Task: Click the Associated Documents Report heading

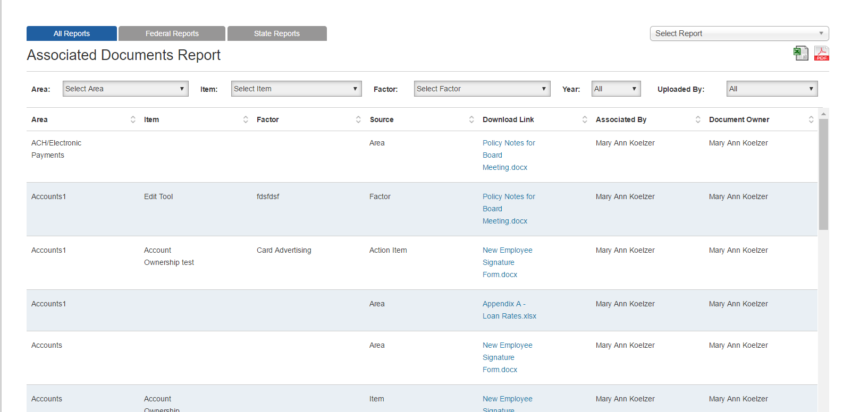Action: [x=124, y=55]
